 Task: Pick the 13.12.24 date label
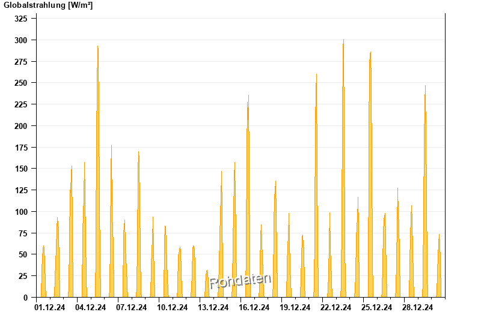(213, 308)
